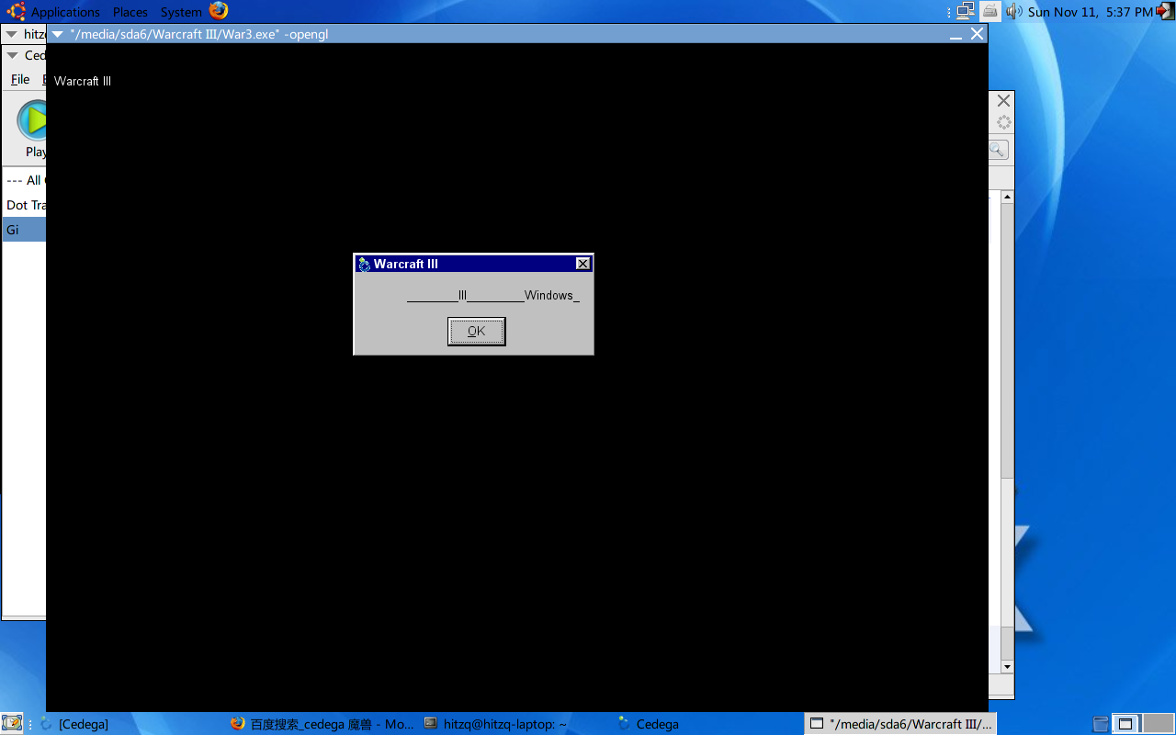The height and width of the screenshot is (735, 1176).
Task: Open the System menu
Action: [x=181, y=12]
